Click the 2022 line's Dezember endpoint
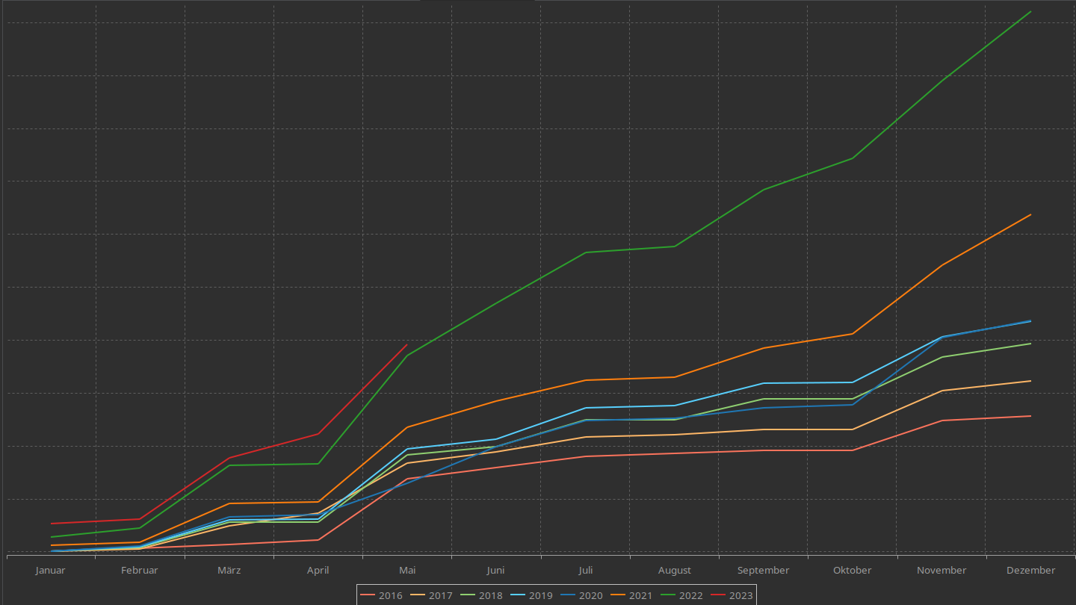Viewport: 1076px width, 605px height. pyautogui.click(x=1031, y=11)
